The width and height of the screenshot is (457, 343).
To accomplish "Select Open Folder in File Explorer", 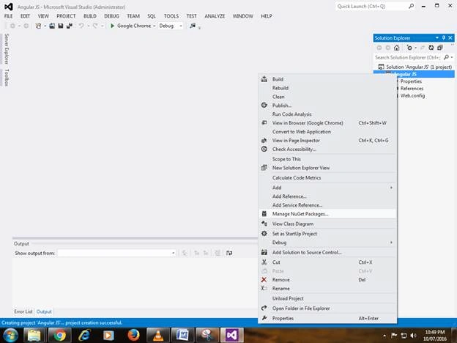I will click(x=327, y=309).
